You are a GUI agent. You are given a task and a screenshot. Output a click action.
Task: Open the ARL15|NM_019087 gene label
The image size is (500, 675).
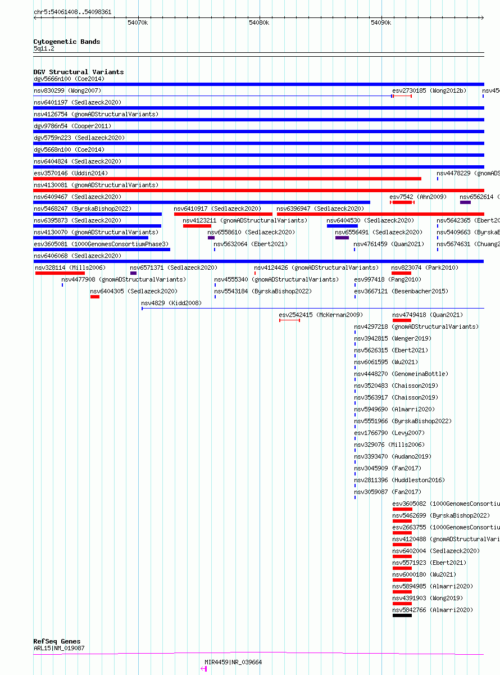[59, 648]
